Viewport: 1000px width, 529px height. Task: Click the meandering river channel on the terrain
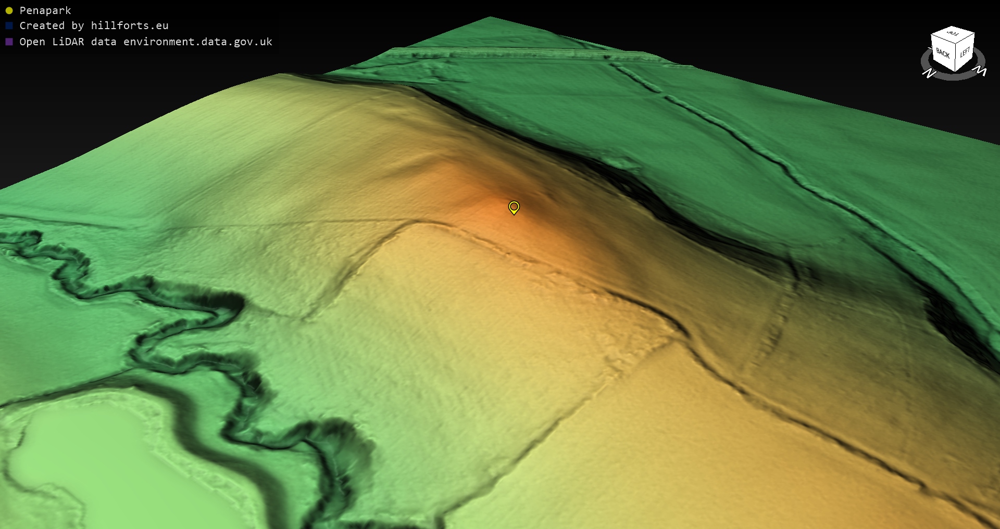point(208,364)
